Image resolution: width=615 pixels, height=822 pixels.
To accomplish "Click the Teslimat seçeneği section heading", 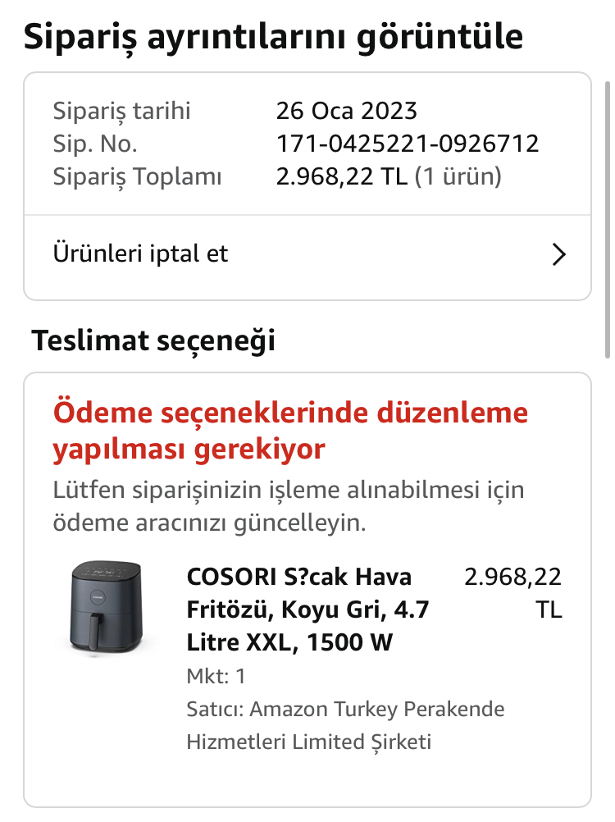I will click(x=153, y=340).
